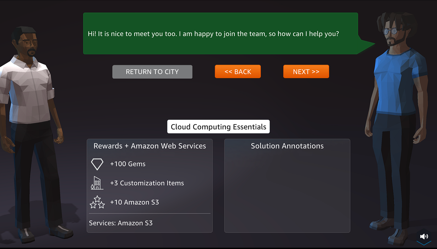This screenshot has height=249, width=437.
Task: Click the building customization items icon
Action: click(97, 183)
